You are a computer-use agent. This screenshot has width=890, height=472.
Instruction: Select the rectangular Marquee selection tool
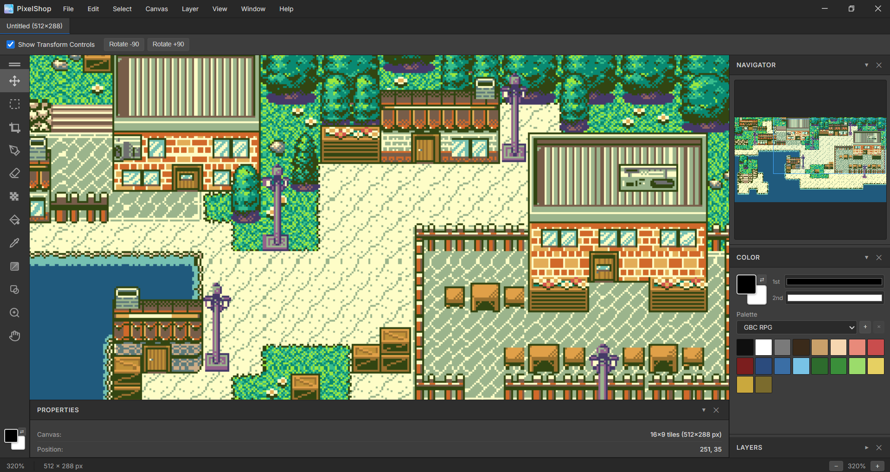(x=14, y=104)
